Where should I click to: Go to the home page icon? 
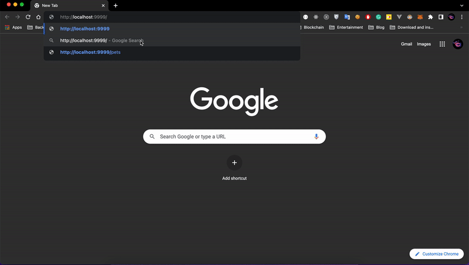point(38,17)
